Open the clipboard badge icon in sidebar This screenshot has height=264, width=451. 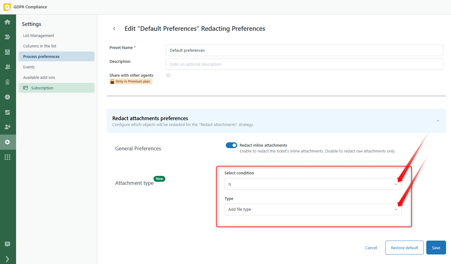7,82
